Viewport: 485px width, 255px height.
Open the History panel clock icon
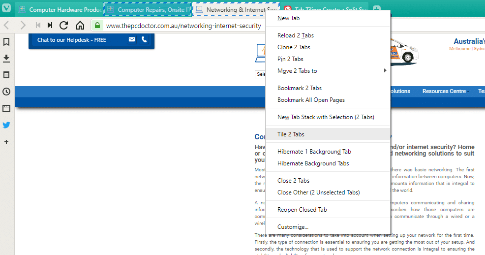[x=6, y=92]
